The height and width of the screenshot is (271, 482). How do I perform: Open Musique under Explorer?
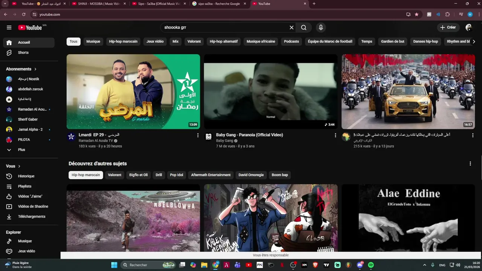point(29,241)
